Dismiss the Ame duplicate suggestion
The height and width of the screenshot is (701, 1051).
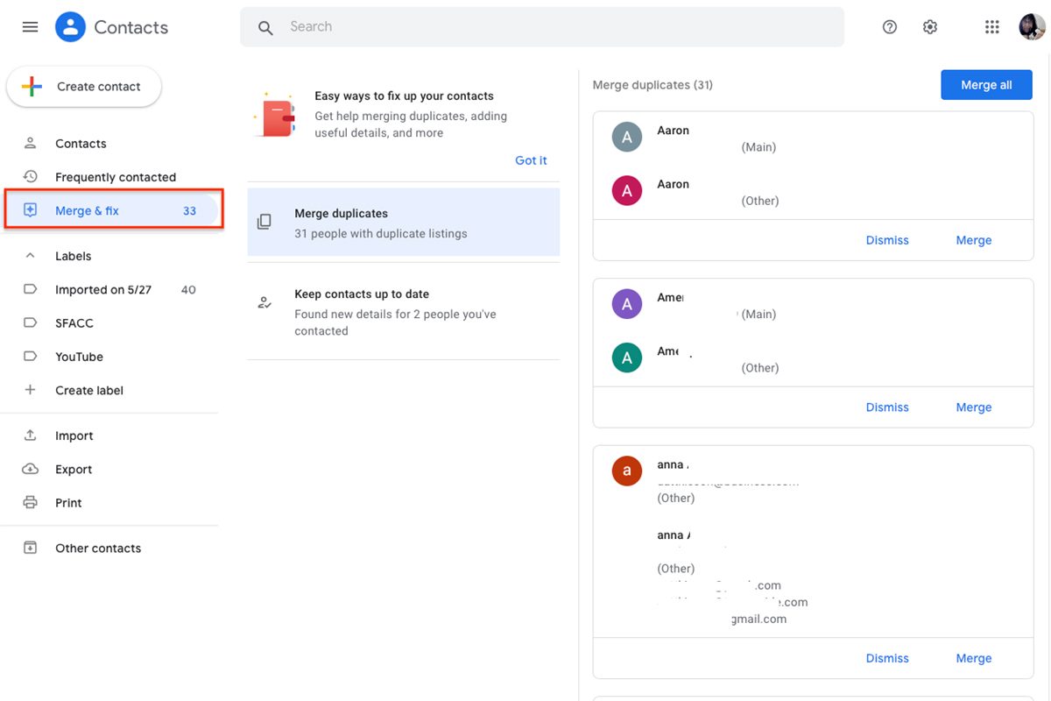pyautogui.click(x=887, y=407)
